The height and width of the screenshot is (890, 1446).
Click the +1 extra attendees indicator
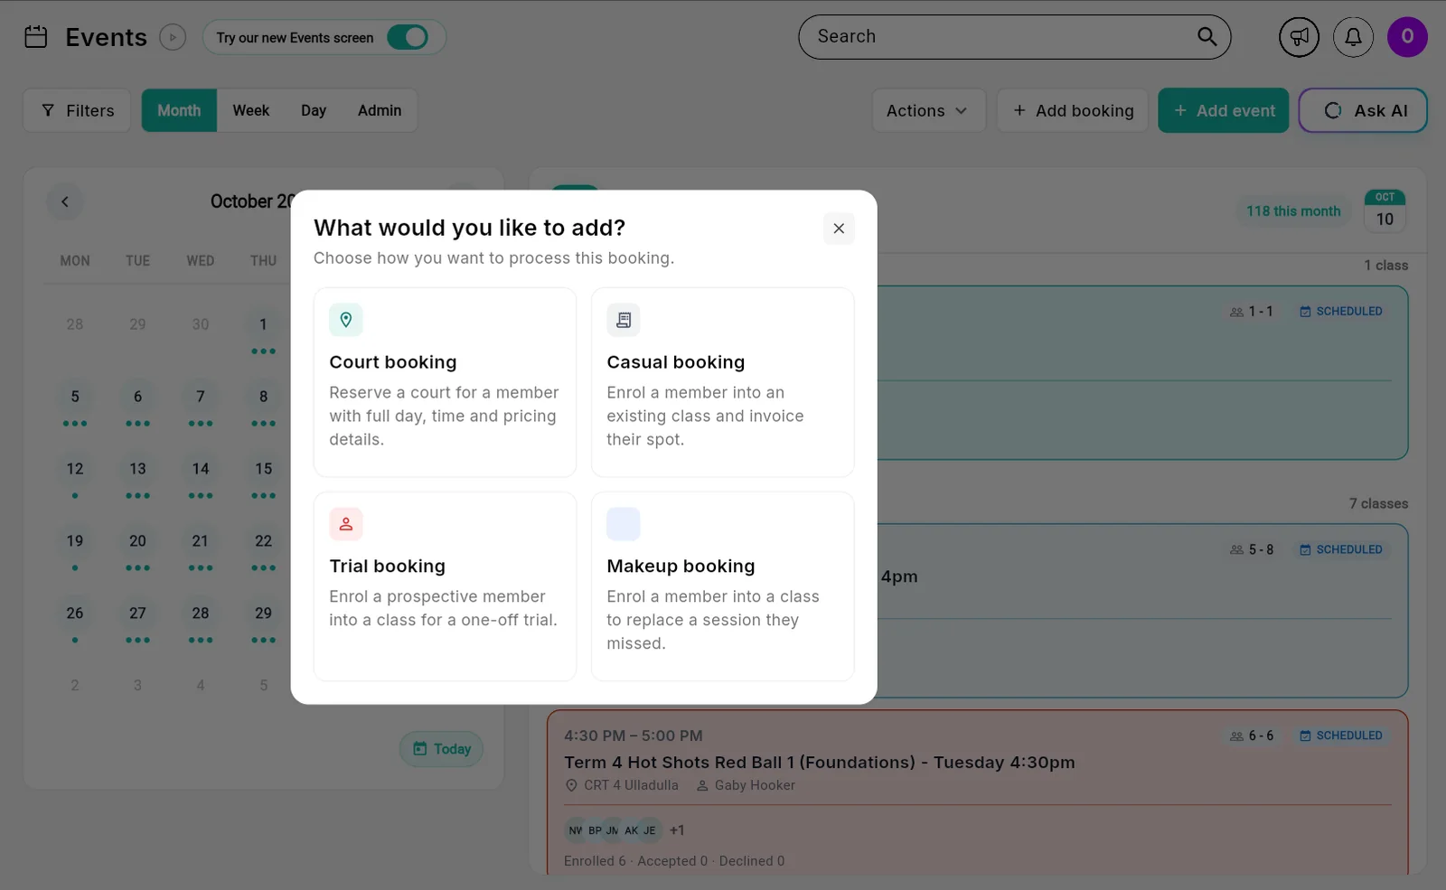pyautogui.click(x=677, y=830)
